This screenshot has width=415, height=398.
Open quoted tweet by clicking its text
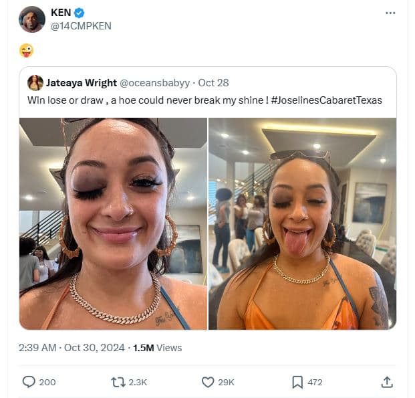click(147, 100)
